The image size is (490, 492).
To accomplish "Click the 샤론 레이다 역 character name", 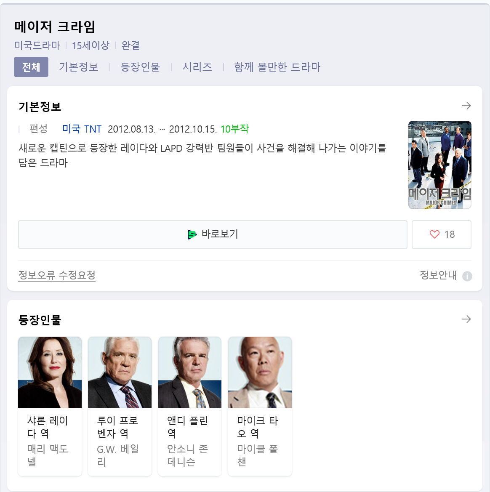I will (48, 427).
